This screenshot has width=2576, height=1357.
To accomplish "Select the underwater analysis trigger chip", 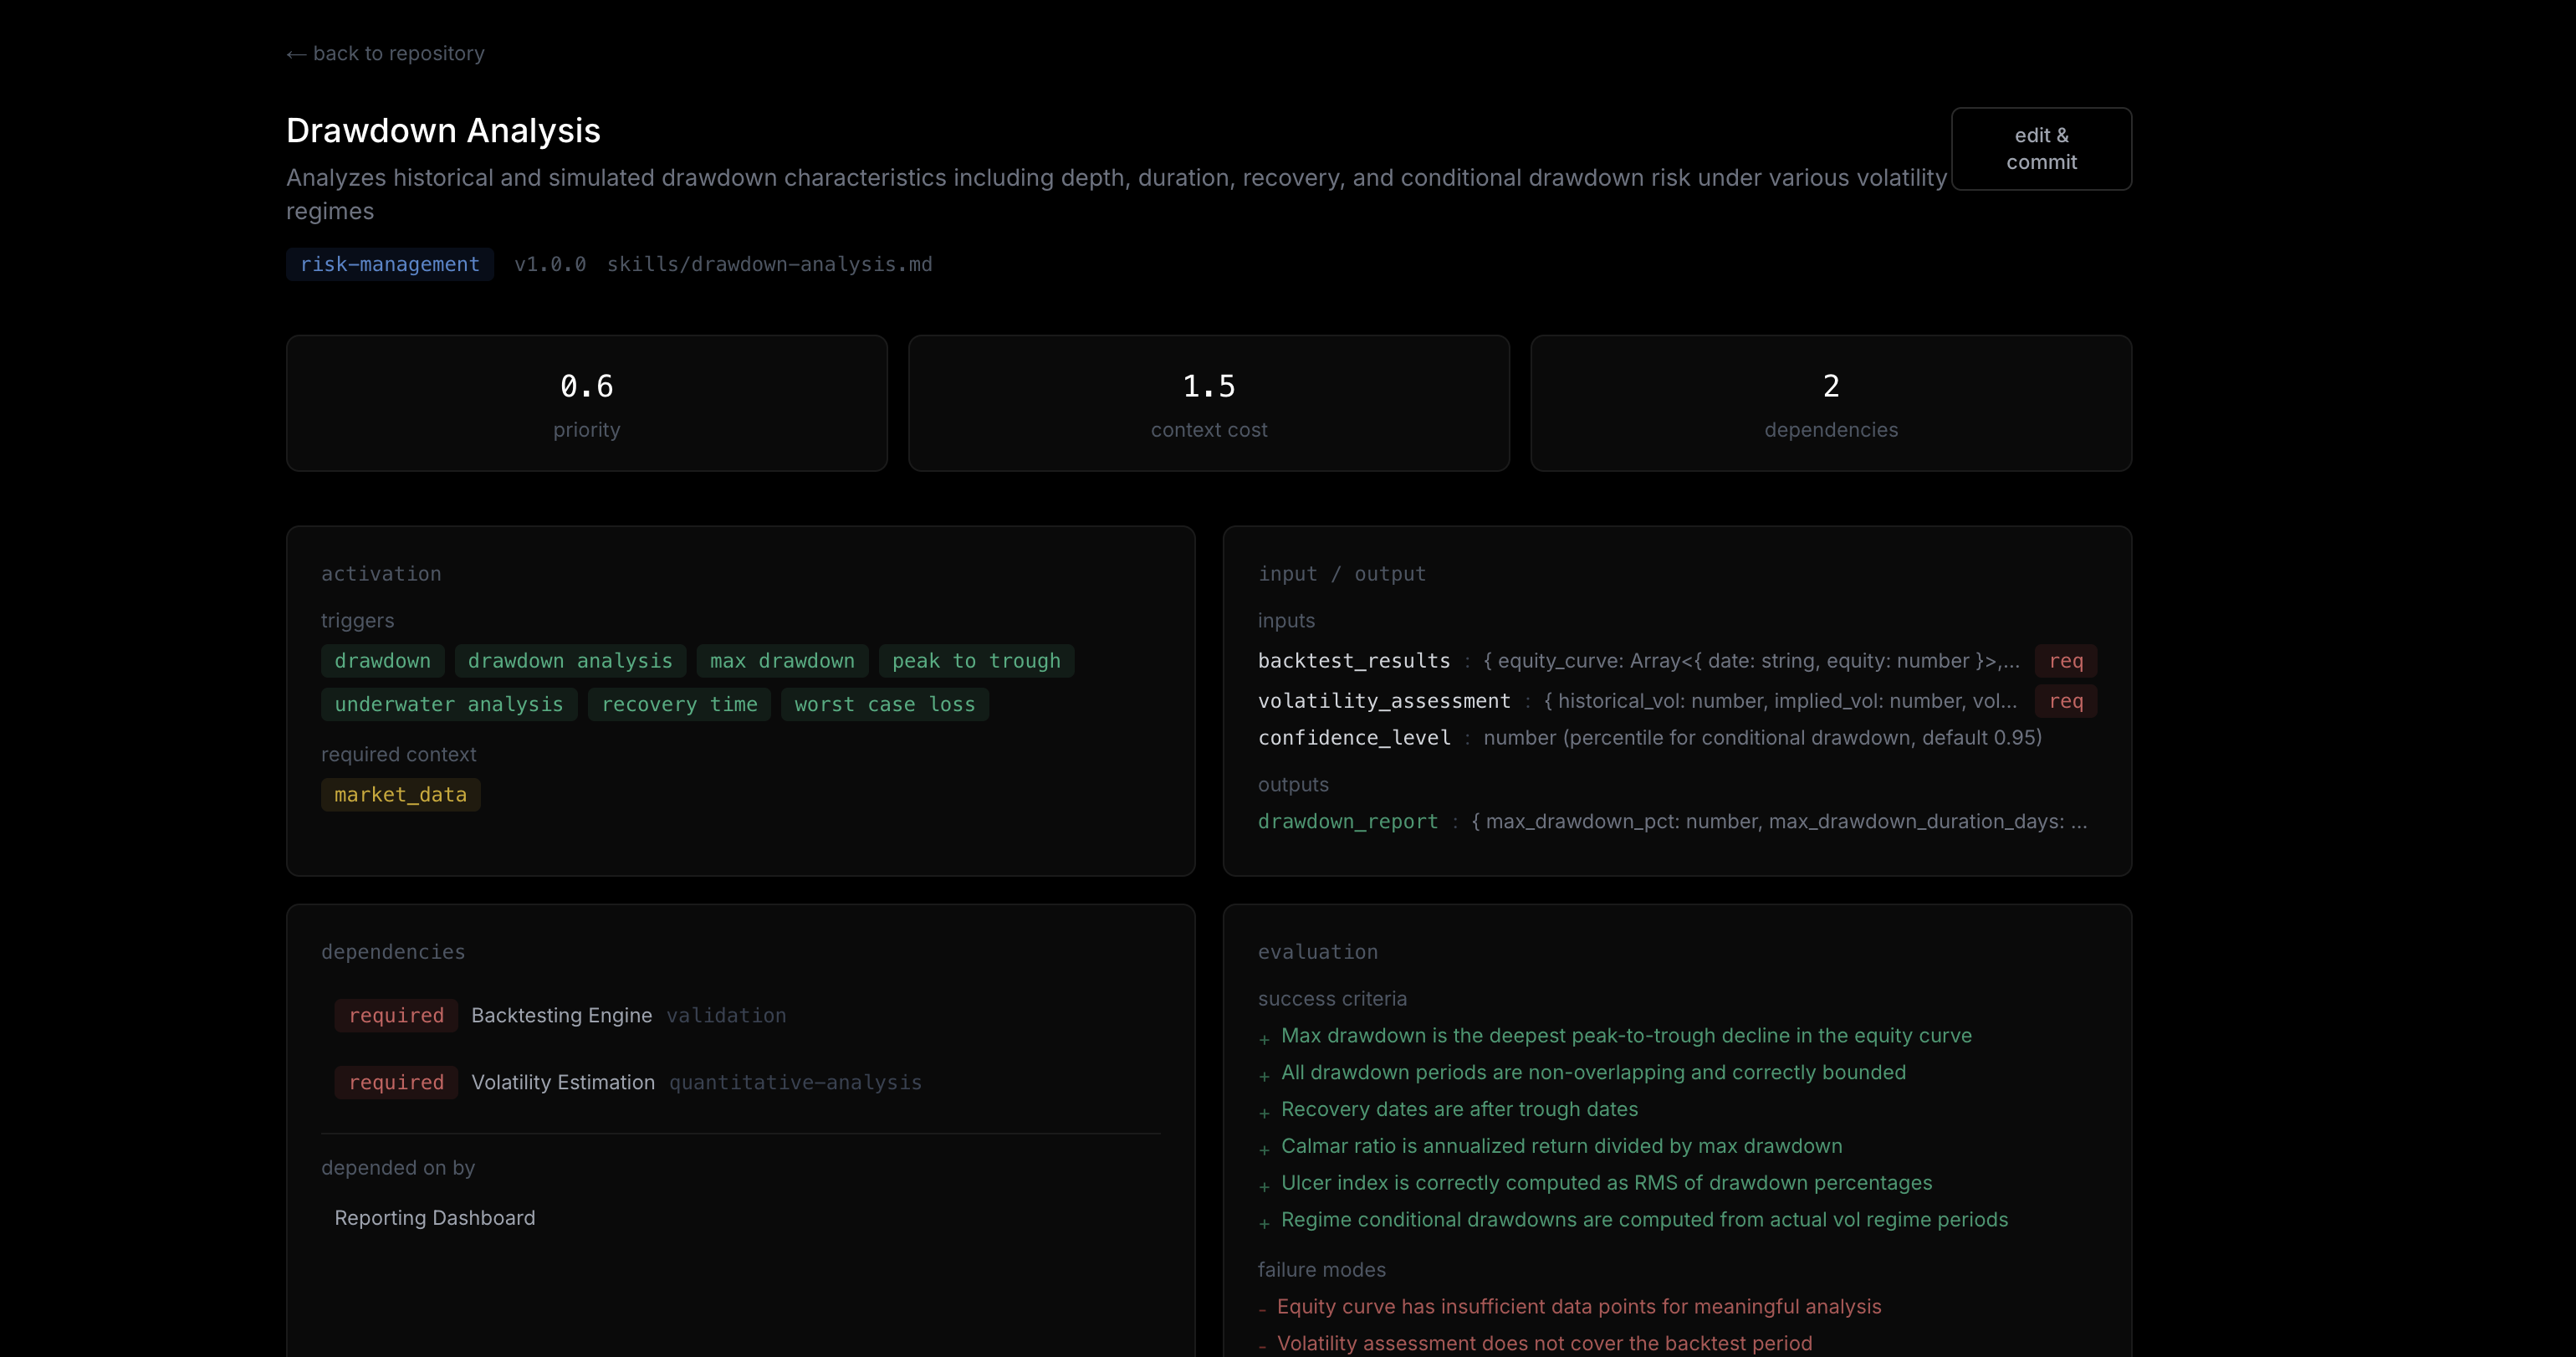I will point(448,705).
